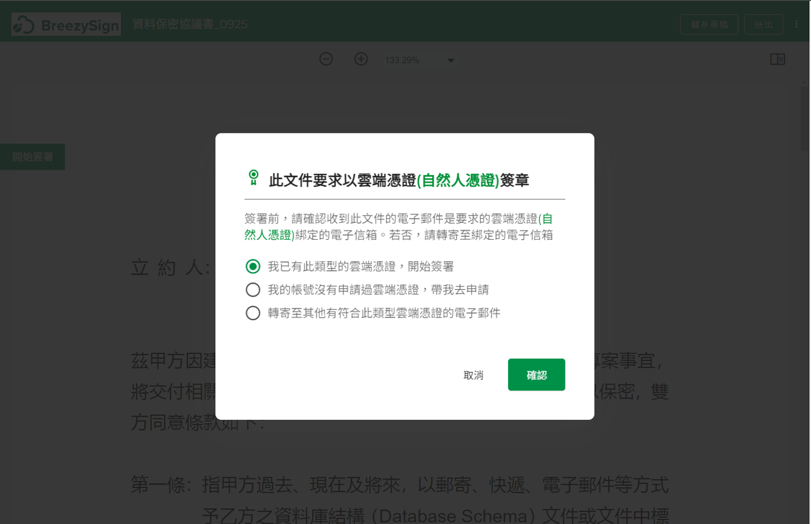Click the BreezySign logo
The height and width of the screenshot is (524, 811).
pos(66,24)
